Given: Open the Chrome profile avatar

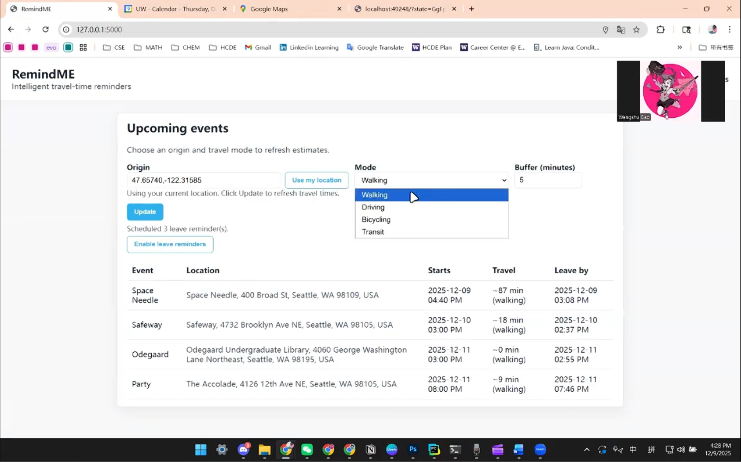Looking at the screenshot, I should [712, 29].
